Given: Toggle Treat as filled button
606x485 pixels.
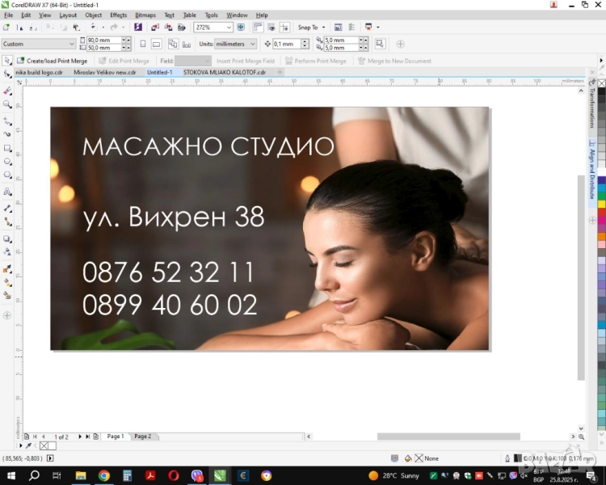Looking at the screenshot, I should [380, 44].
